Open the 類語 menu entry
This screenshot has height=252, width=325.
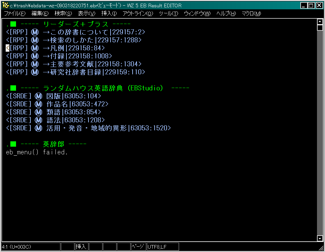coord(53,112)
